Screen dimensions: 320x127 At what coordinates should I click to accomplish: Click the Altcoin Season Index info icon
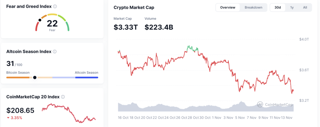55,52
